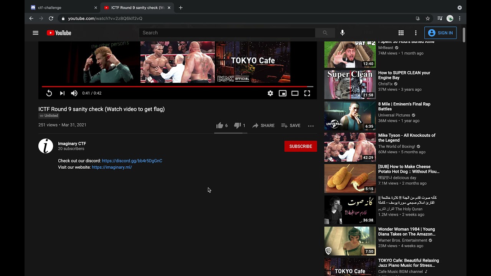Reload the current page
This screenshot has width=491, height=276.
click(x=51, y=18)
